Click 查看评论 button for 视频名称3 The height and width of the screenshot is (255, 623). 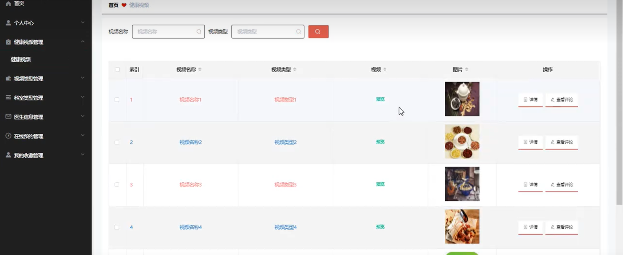click(x=562, y=185)
